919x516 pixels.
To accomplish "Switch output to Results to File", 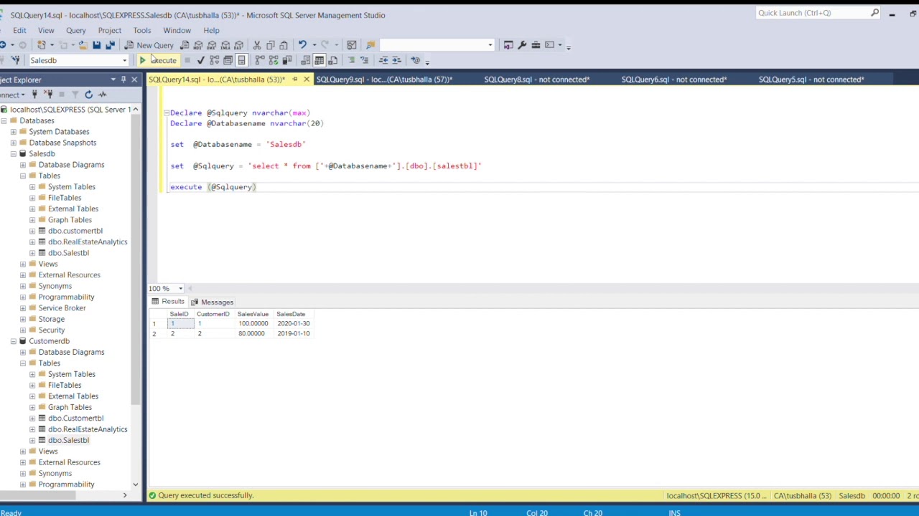I will point(333,60).
